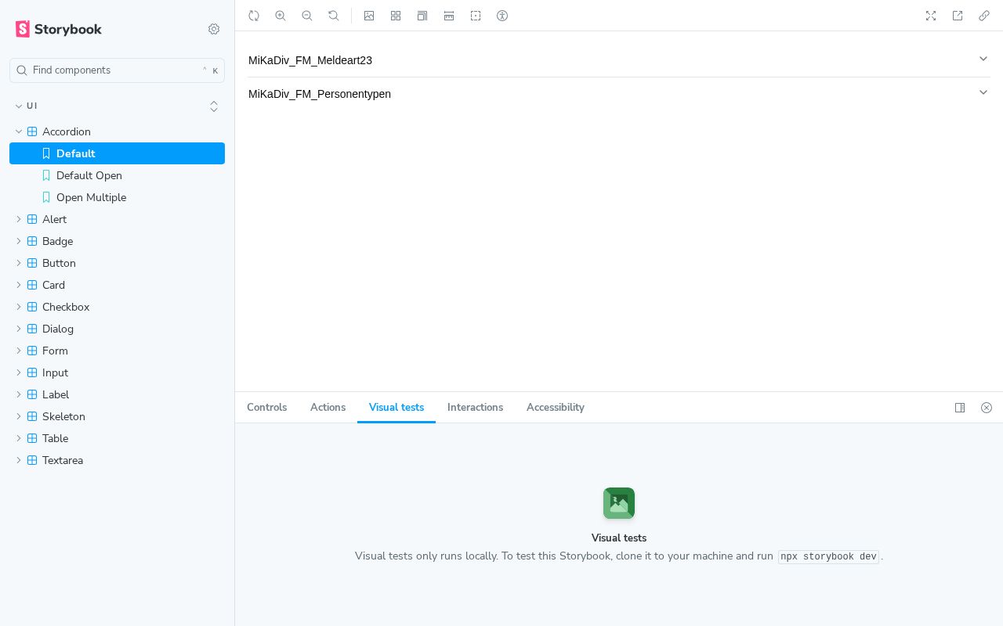Expand the Dialog component

[117, 329]
